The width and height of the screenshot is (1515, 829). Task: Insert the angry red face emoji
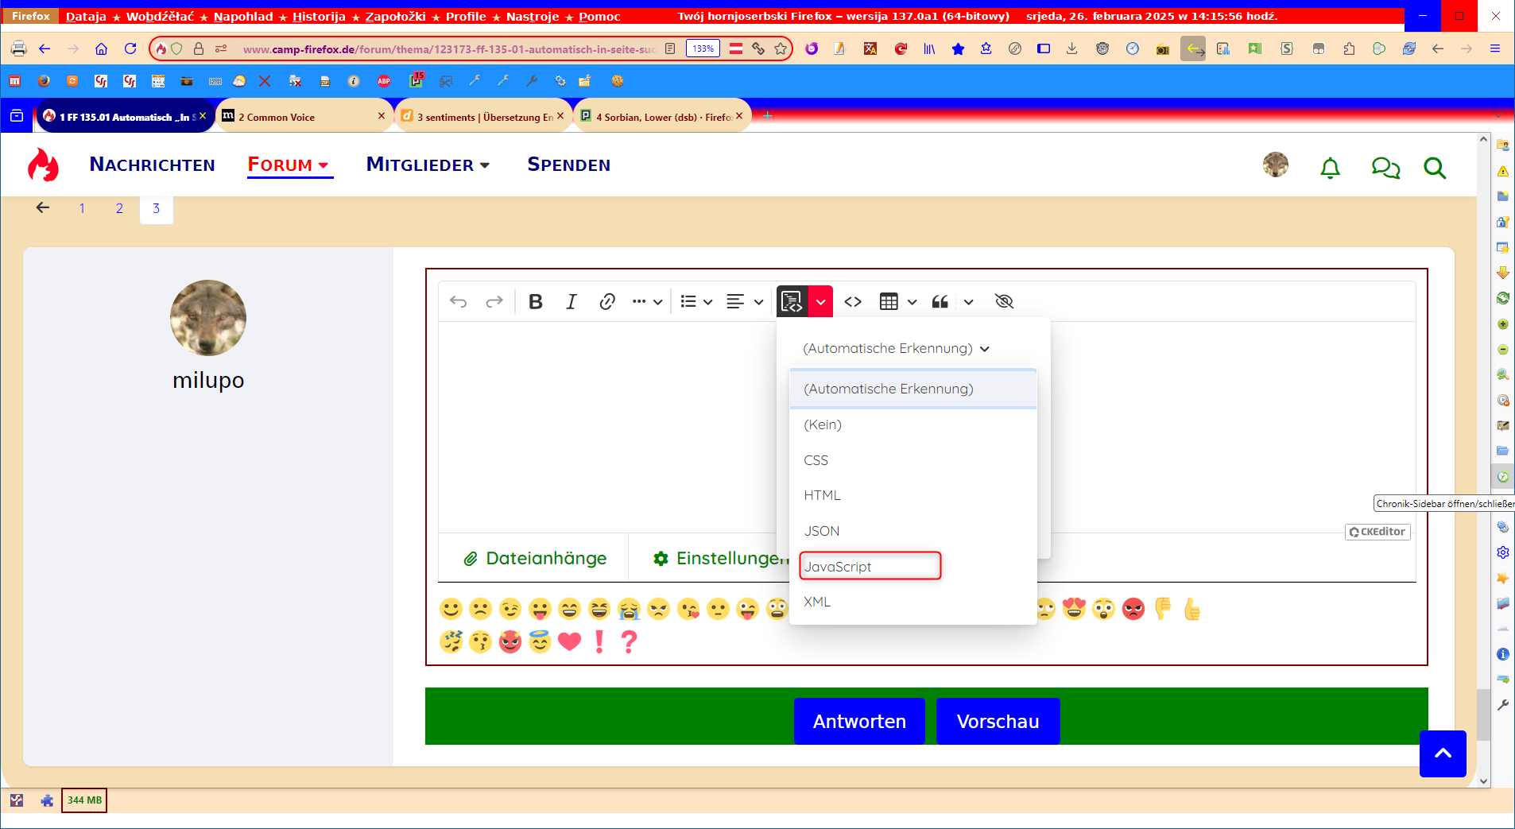[x=1133, y=609]
